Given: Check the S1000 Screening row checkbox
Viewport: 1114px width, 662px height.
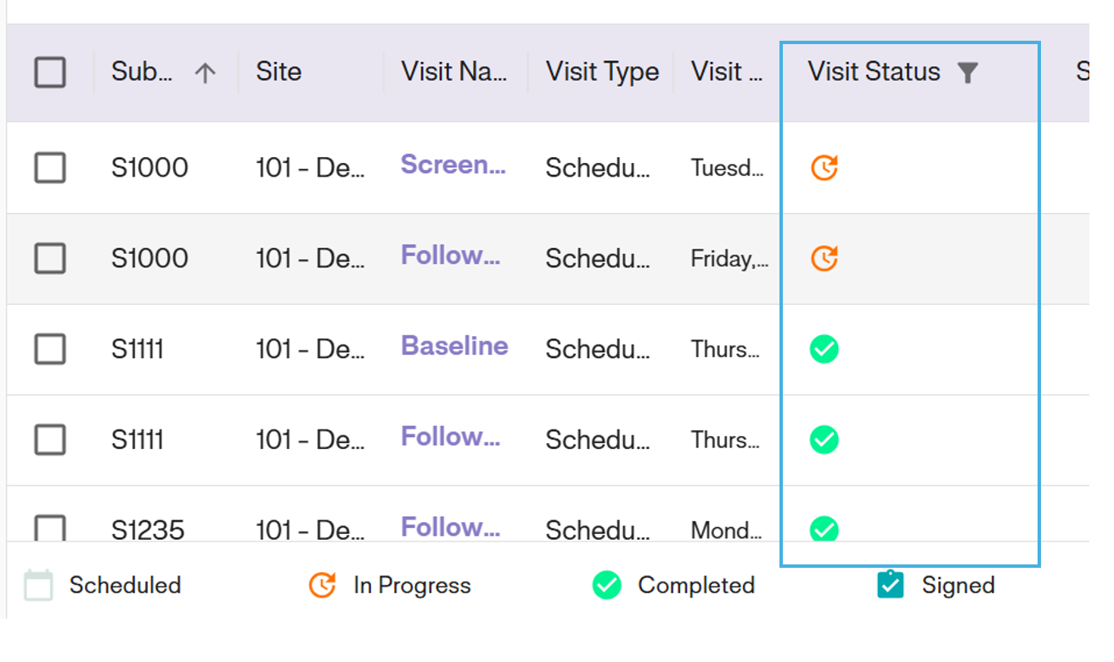Looking at the screenshot, I should point(50,168).
